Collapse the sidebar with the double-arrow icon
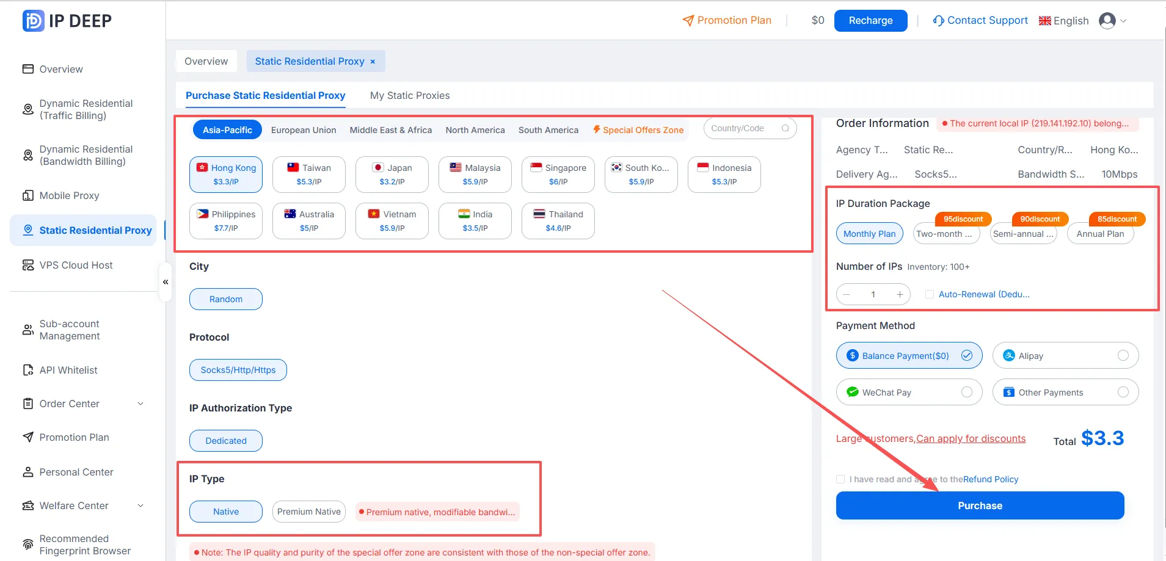This screenshot has height=561, width=1166. 166,282
